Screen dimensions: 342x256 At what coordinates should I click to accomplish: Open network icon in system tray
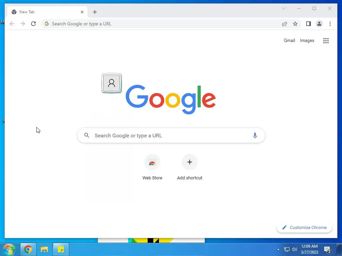click(287, 249)
